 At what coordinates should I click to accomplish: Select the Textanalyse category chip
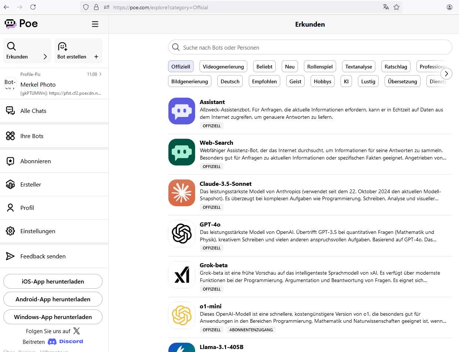pos(359,67)
